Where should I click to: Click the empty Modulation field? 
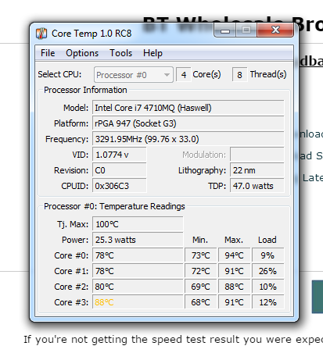[x=257, y=155]
